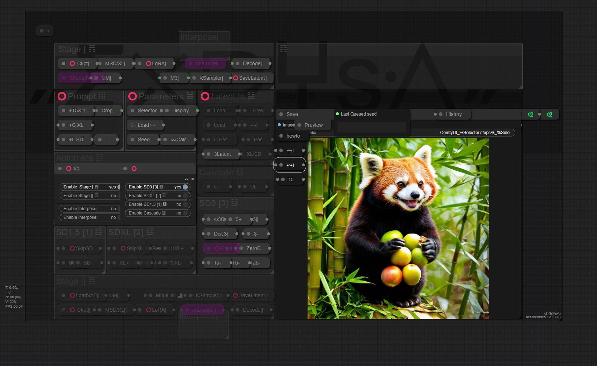597x366 pixels.
Task: Click the pink ring on SkipSD node
Action: pyautogui.click(x=73, y=248)
